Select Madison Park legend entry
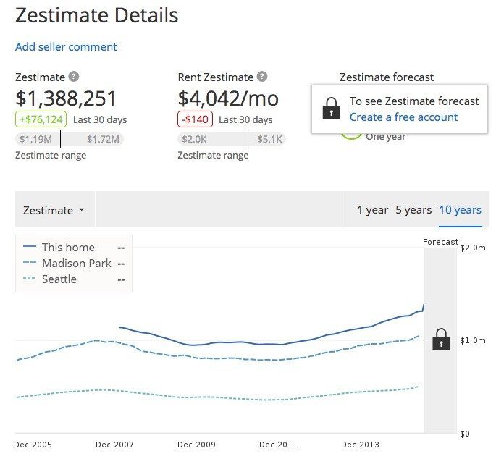This screenshot has width=496, height=459. coord(74,264)
